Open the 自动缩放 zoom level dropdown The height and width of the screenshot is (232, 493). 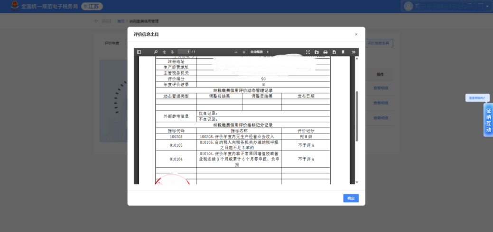tap(260, 52)
